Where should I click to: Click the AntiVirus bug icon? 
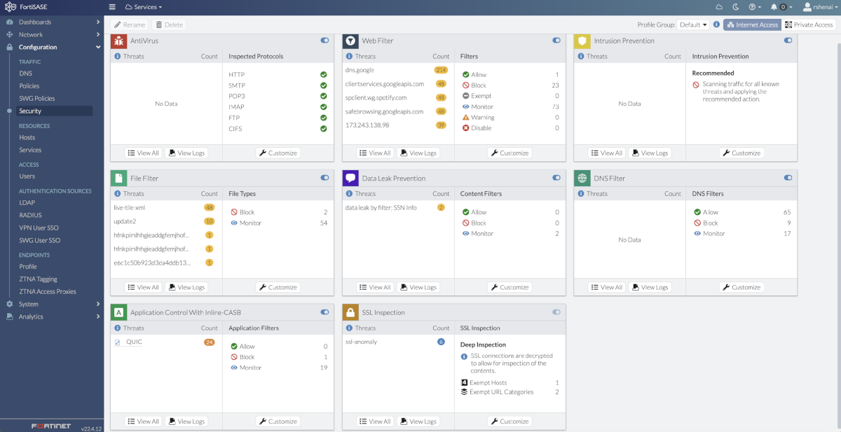pyautogui.click(x=118, y=41)
